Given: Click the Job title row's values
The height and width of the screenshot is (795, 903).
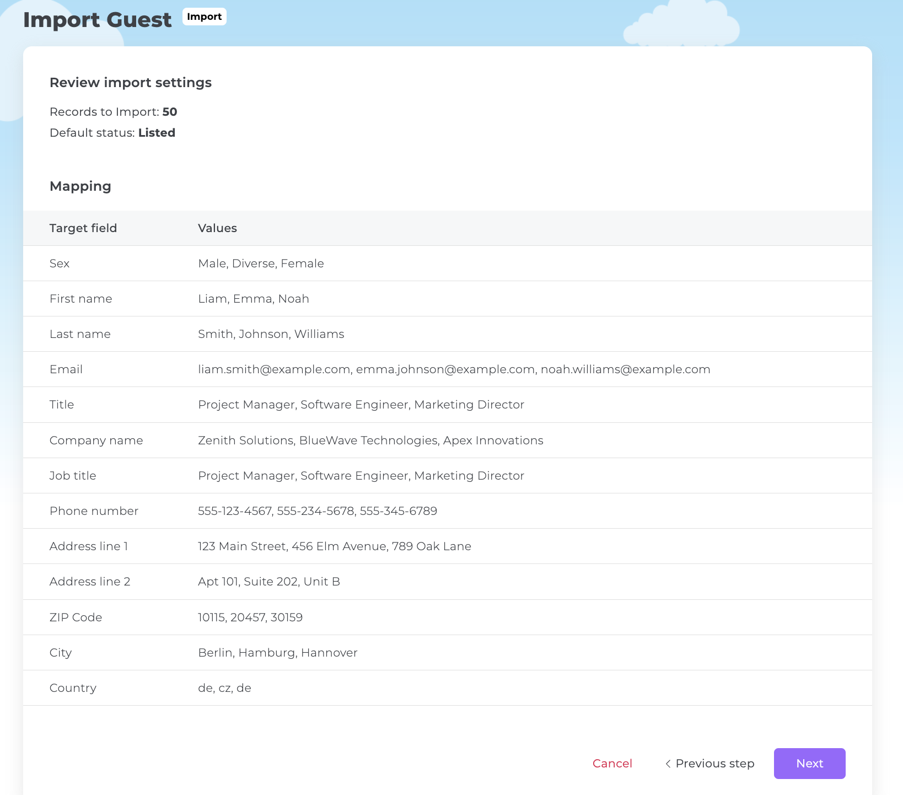Looking at the screenshot, I should tap(361, 476).
